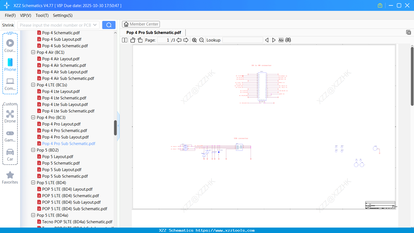Select the Car category icon

tap(10, 152)
